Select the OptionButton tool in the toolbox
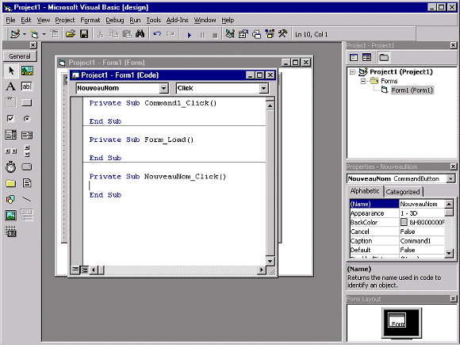The image size is (460, 345). tap(27, 118)
